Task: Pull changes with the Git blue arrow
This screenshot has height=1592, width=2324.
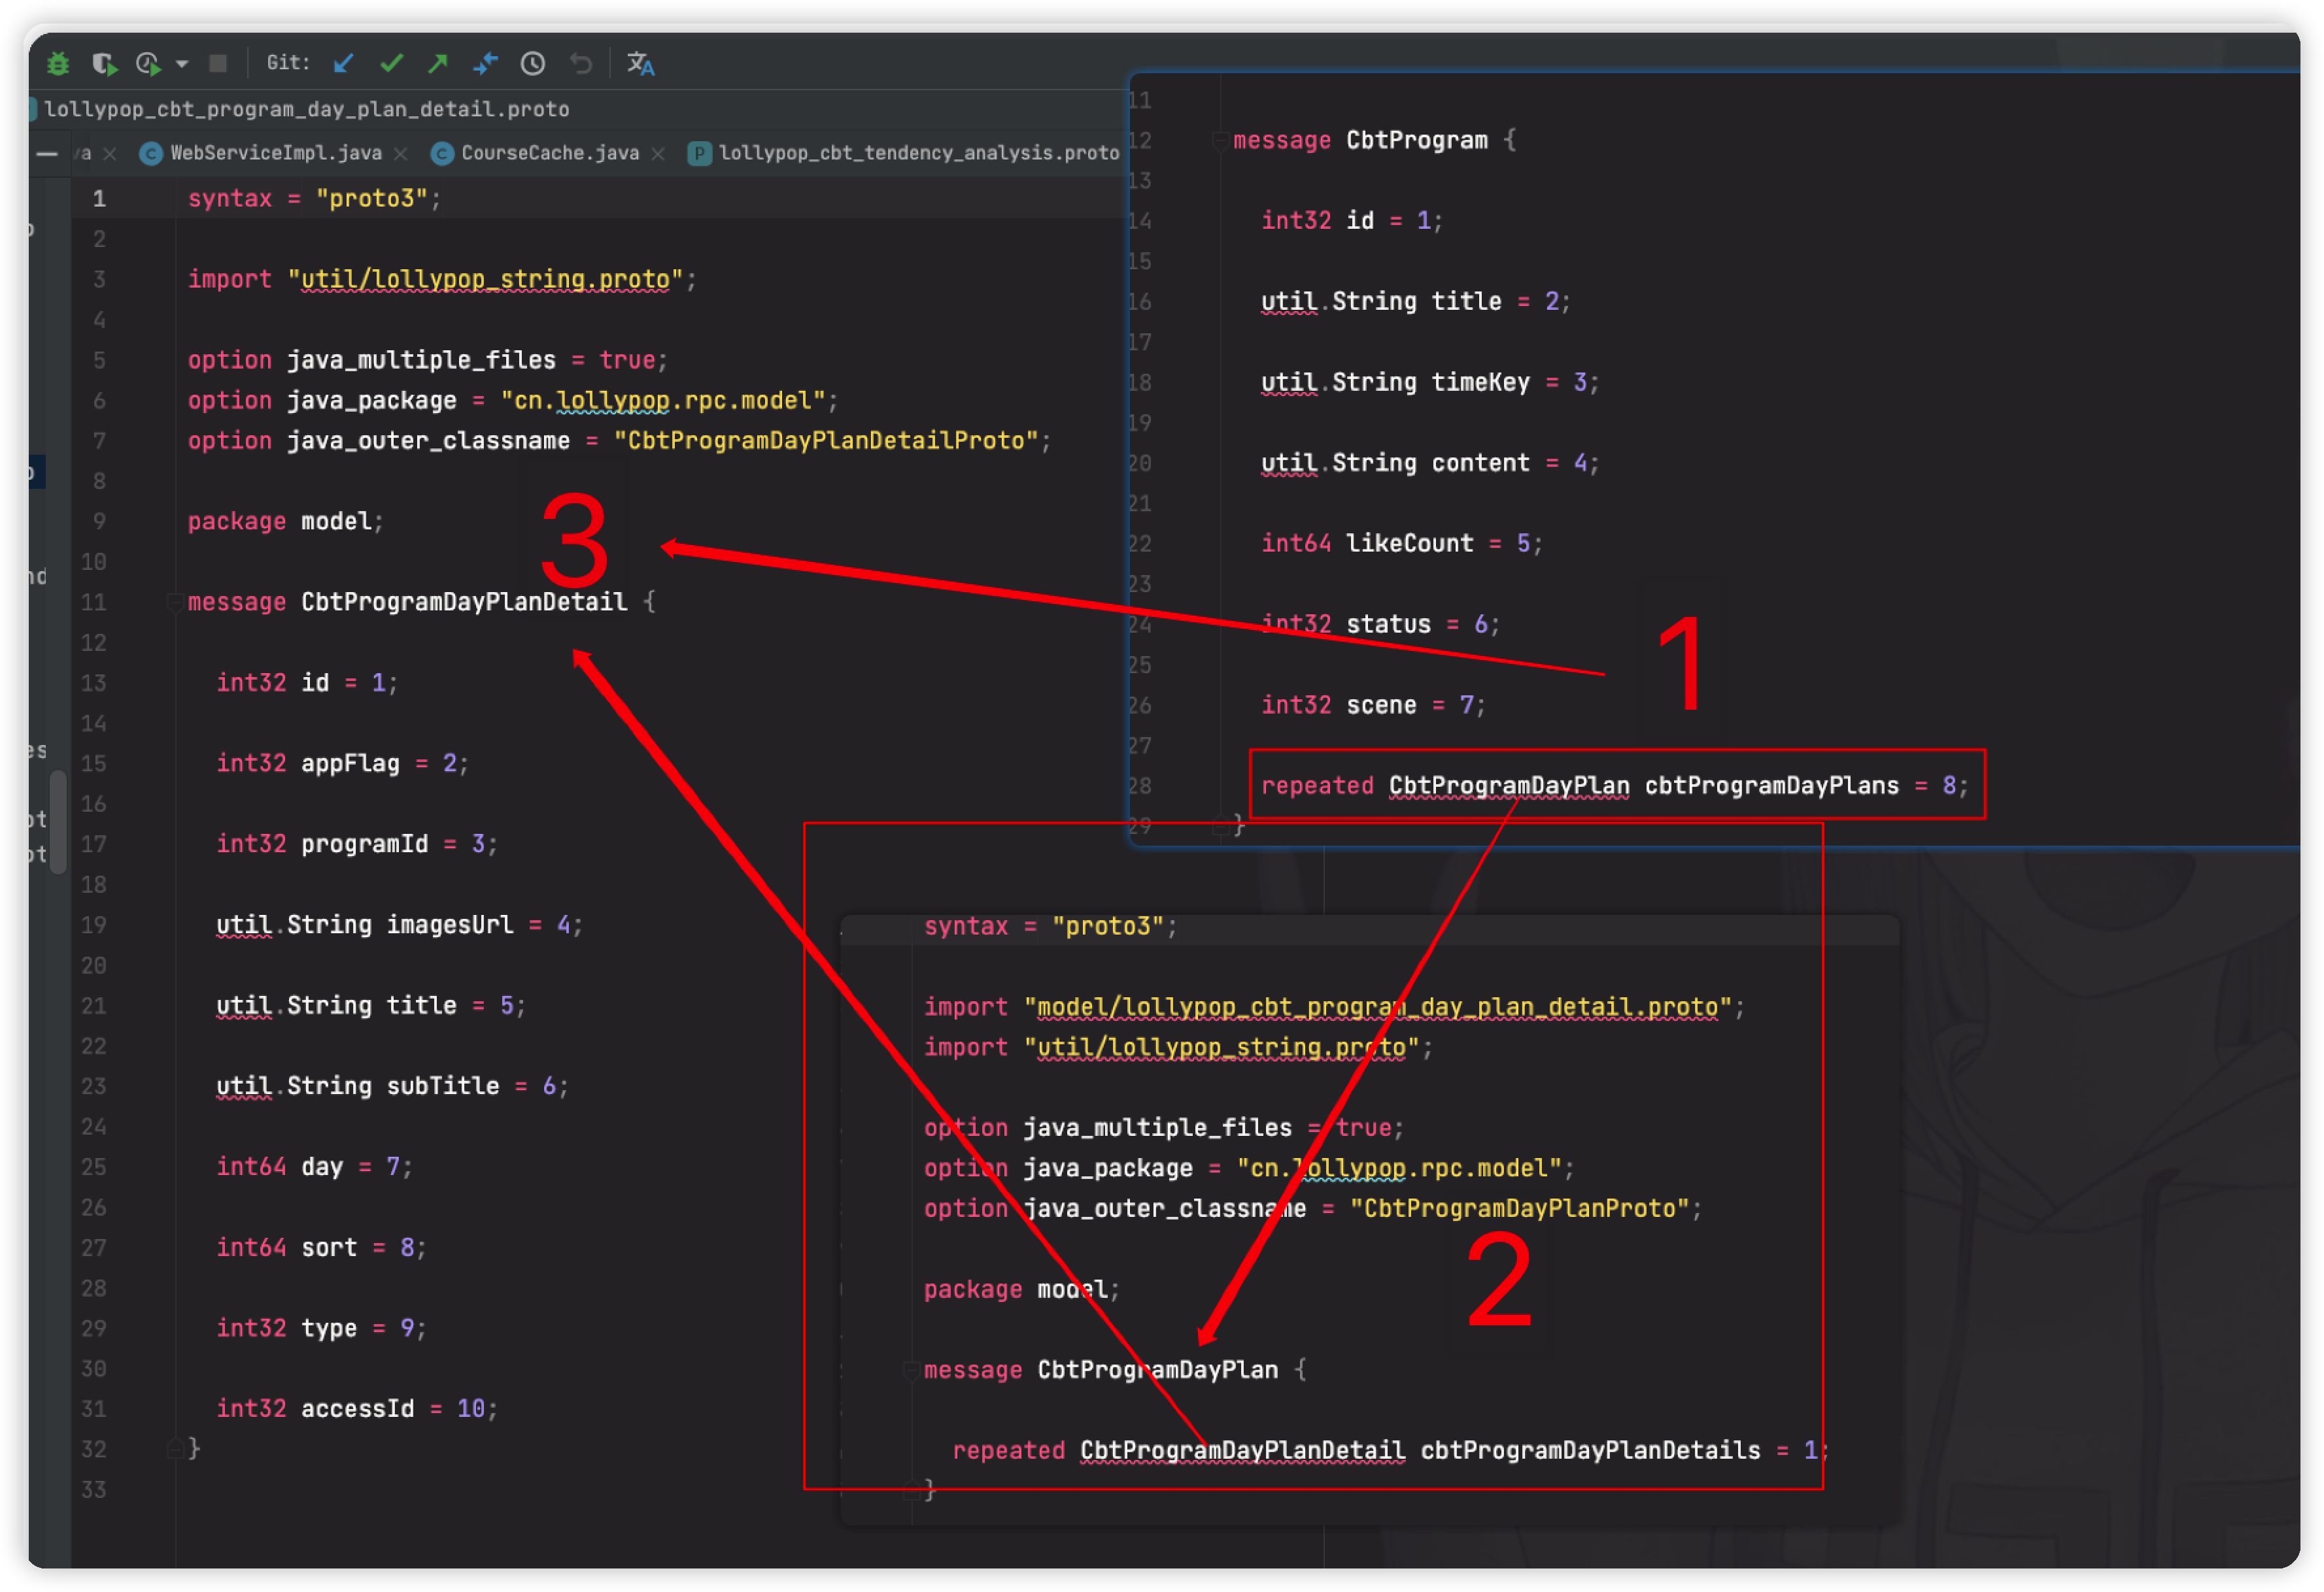Action: (x=343, y=63)
